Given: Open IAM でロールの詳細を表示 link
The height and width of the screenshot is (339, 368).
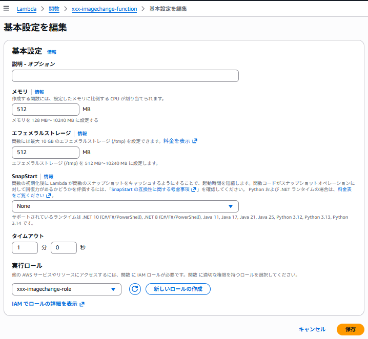Looking at the screenshot, I should 45,304.
